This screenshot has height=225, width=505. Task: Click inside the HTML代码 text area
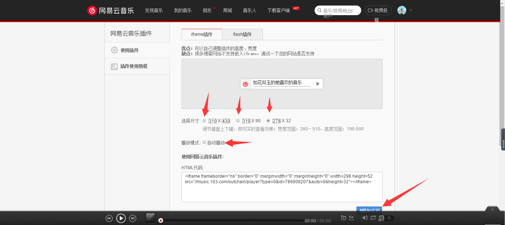pos(282,187)
